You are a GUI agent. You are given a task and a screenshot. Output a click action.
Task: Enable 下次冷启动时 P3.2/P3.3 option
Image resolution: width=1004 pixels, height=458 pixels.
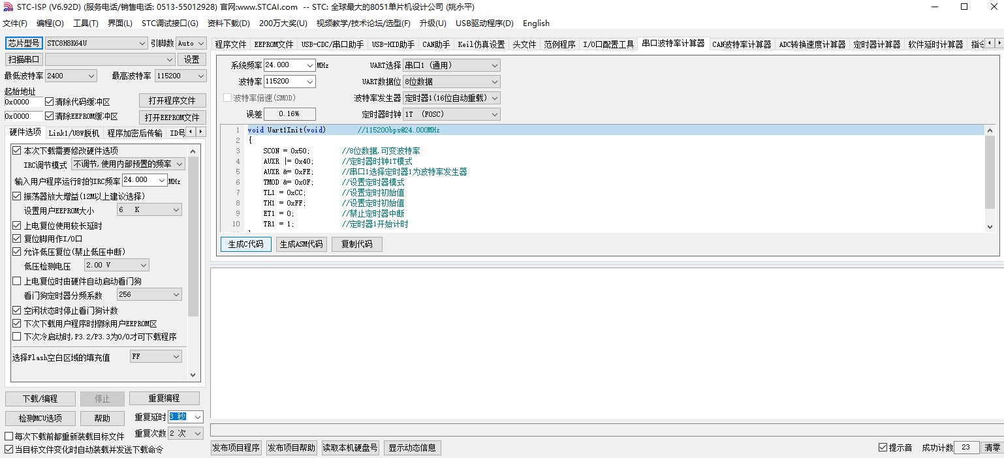(16, 337)
